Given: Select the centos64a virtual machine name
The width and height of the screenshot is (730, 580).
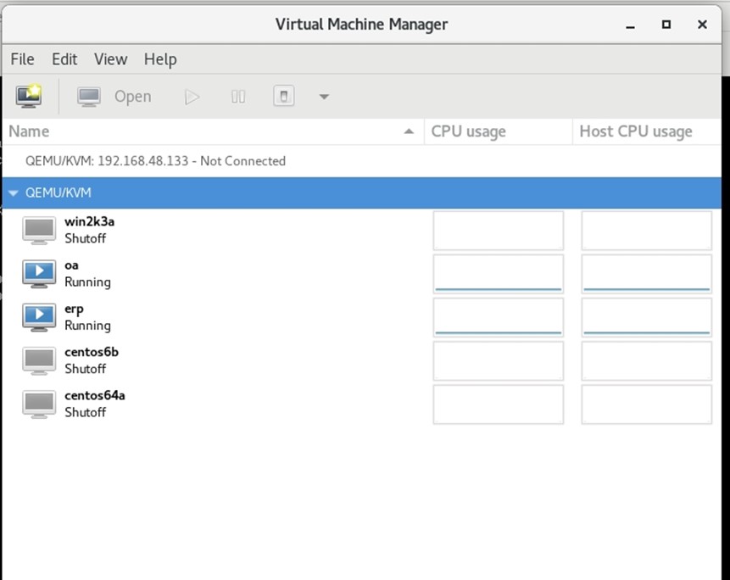Looking at the screenshot, I should point(95,396).
